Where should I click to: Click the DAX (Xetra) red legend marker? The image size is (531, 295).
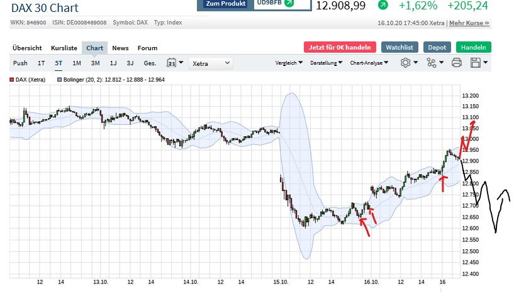coord(11,80)
